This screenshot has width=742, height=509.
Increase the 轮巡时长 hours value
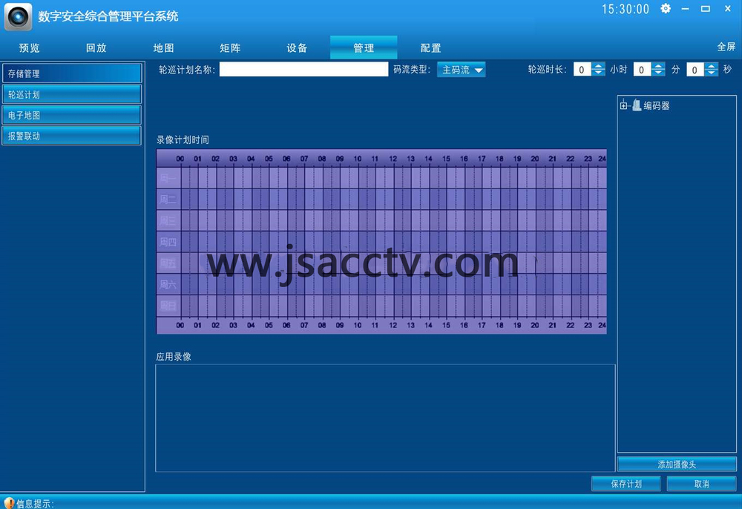coord(599,66)
